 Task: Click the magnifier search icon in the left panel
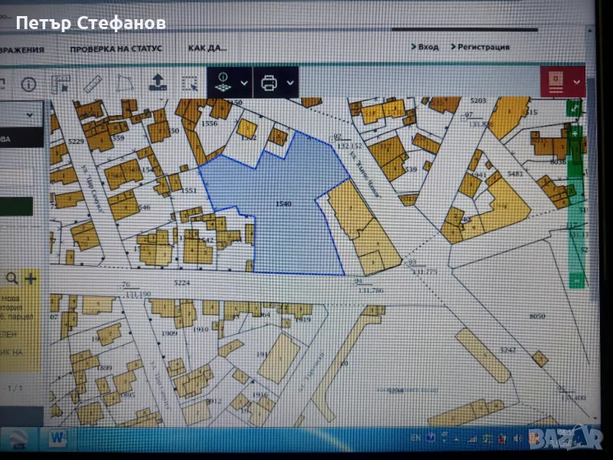11,278
